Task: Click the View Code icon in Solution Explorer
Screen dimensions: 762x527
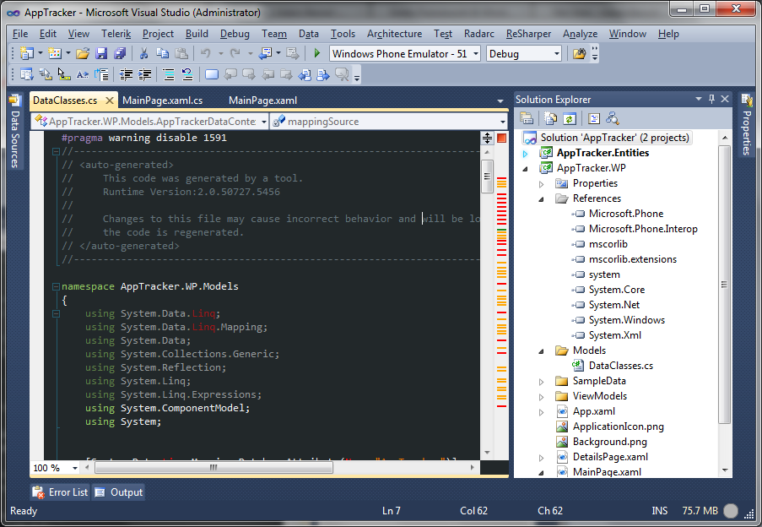Action: click(594, 118)
